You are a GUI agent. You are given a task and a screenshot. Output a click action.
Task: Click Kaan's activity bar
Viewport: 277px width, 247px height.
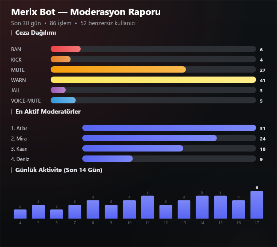pyautogui.click(x=133, y=148)
